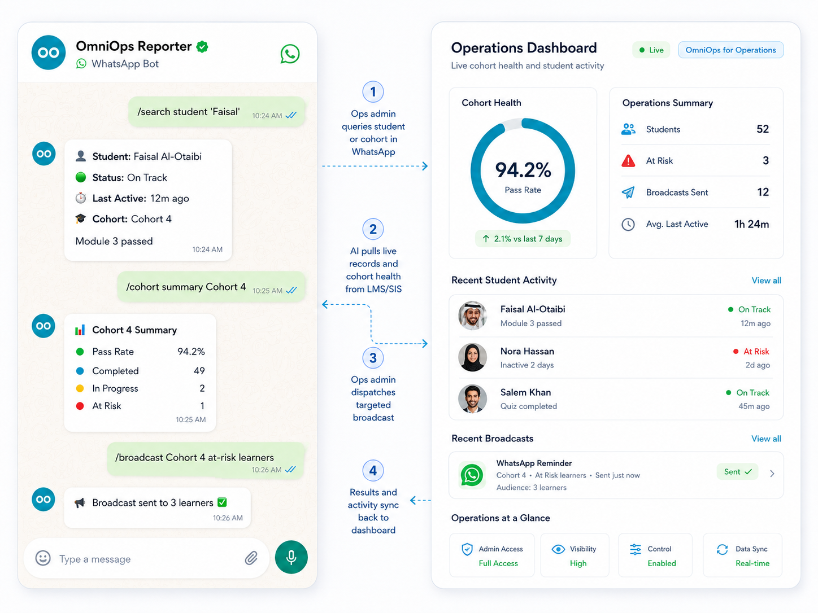This screenshot has height=613, width=818.
Task: Click the bar chart icon by Cohort 4 Summary
Action: coord(80,330)
